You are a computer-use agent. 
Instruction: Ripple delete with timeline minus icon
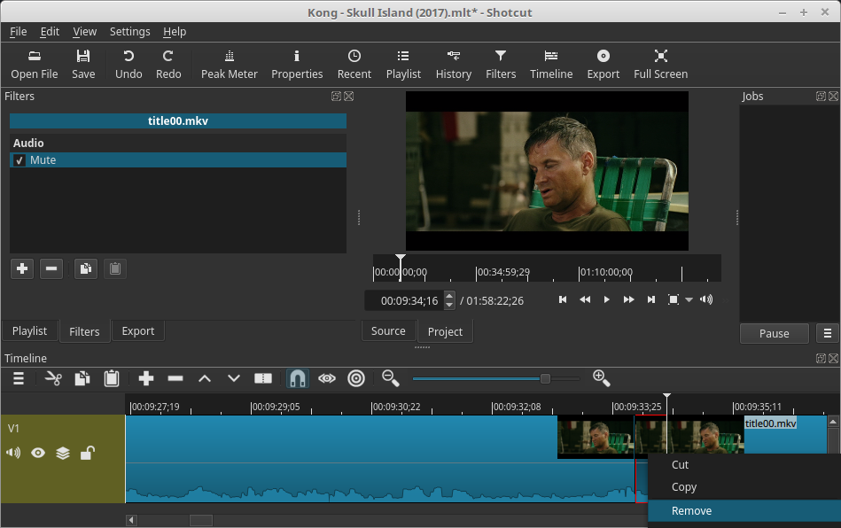click(175, 379)
